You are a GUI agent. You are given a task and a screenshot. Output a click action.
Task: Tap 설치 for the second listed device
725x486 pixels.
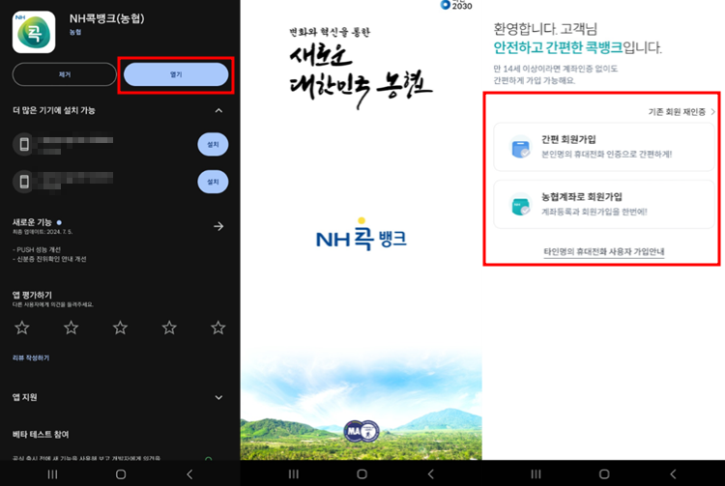tap(213, 182)
